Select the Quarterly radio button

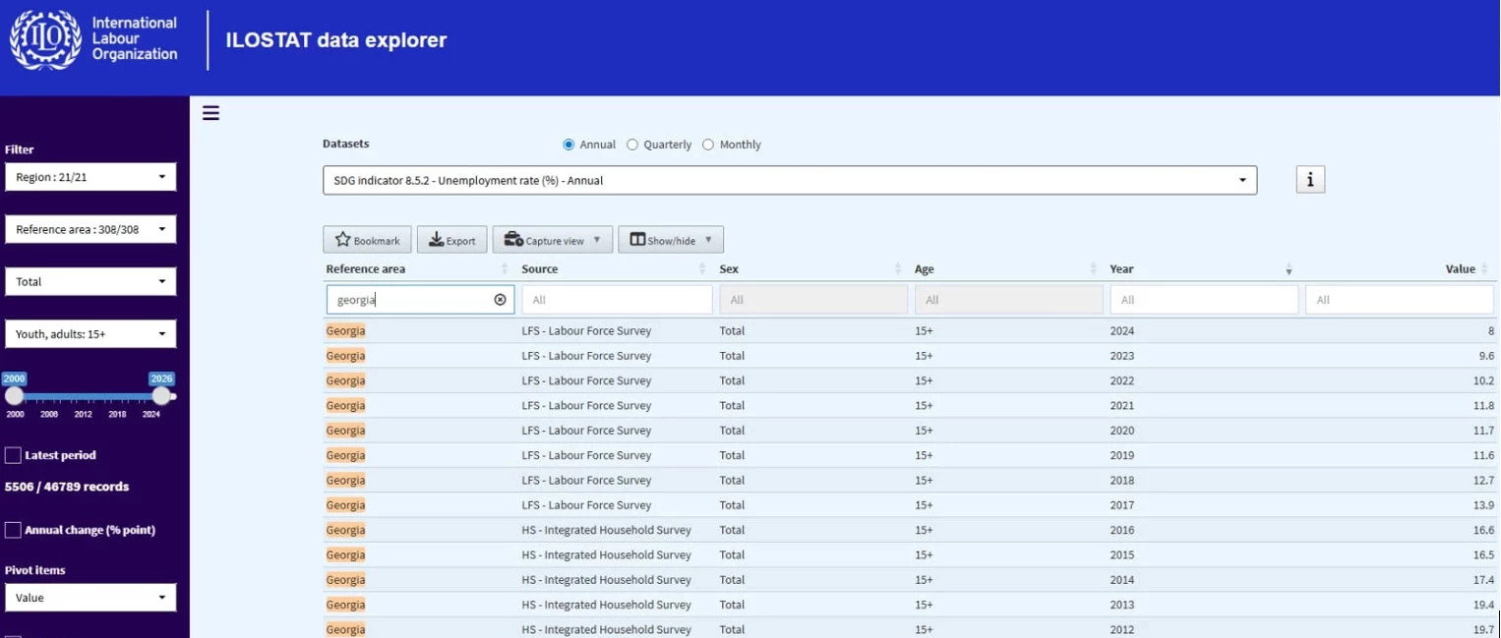[x=632, y=145]
